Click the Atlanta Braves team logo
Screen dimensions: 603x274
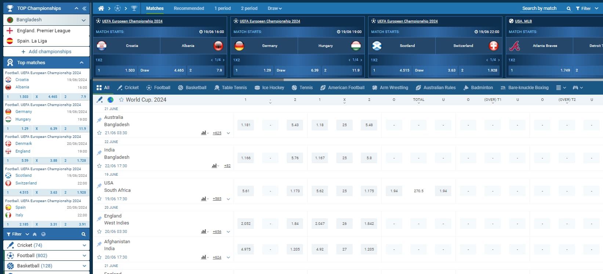coord(515,46)
